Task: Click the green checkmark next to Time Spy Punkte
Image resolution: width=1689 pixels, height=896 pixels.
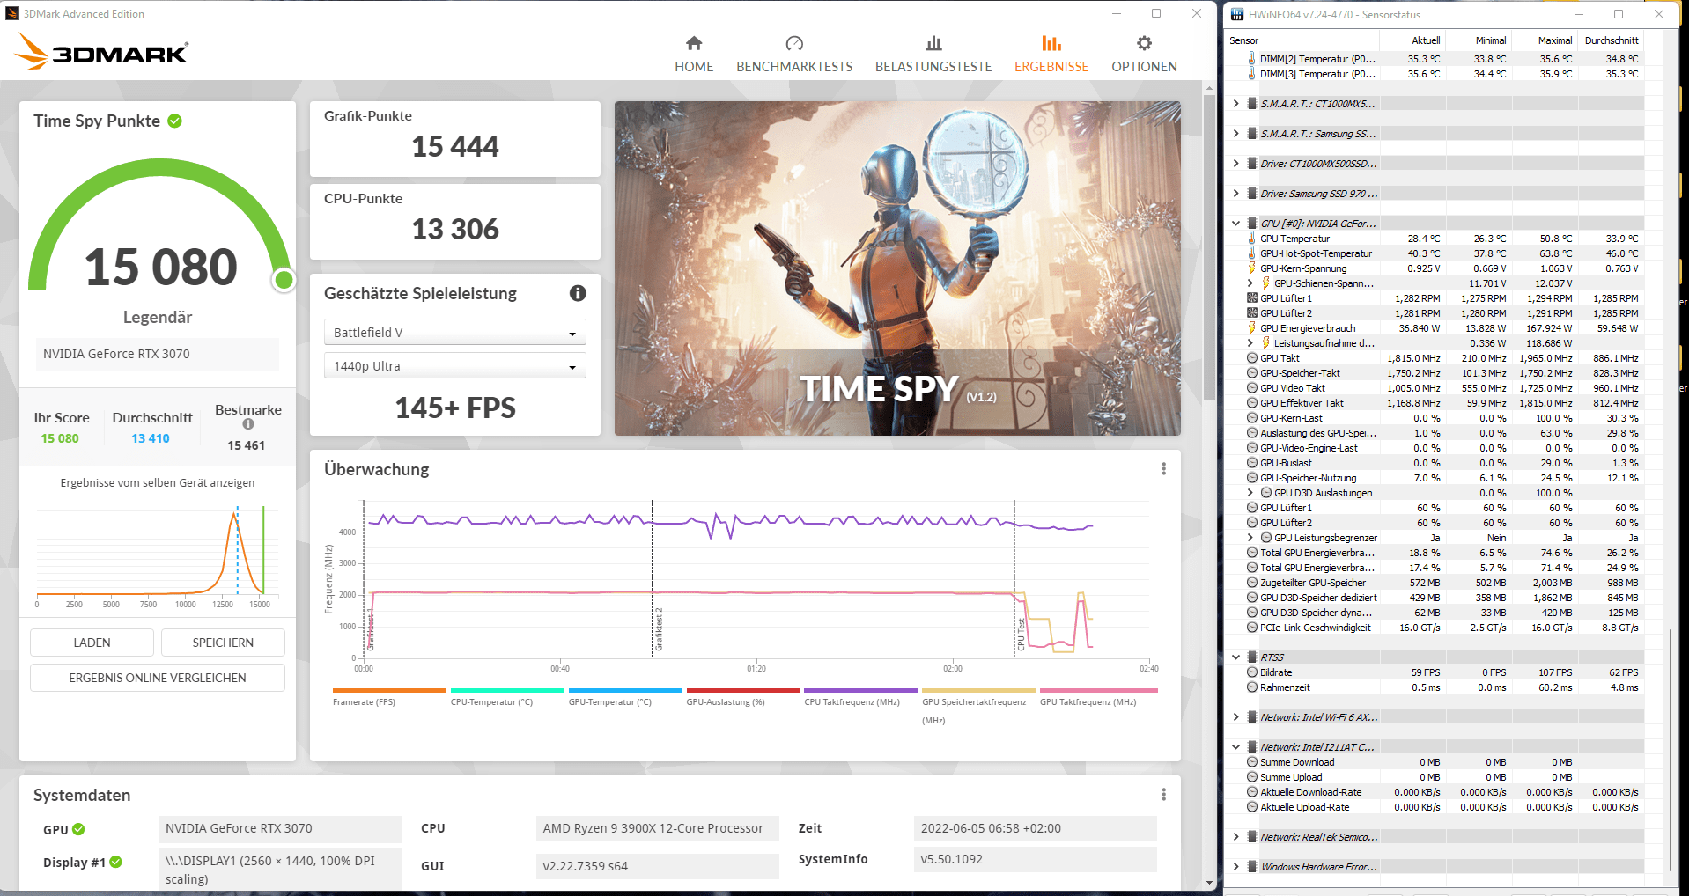Action: tap(174, 121)
